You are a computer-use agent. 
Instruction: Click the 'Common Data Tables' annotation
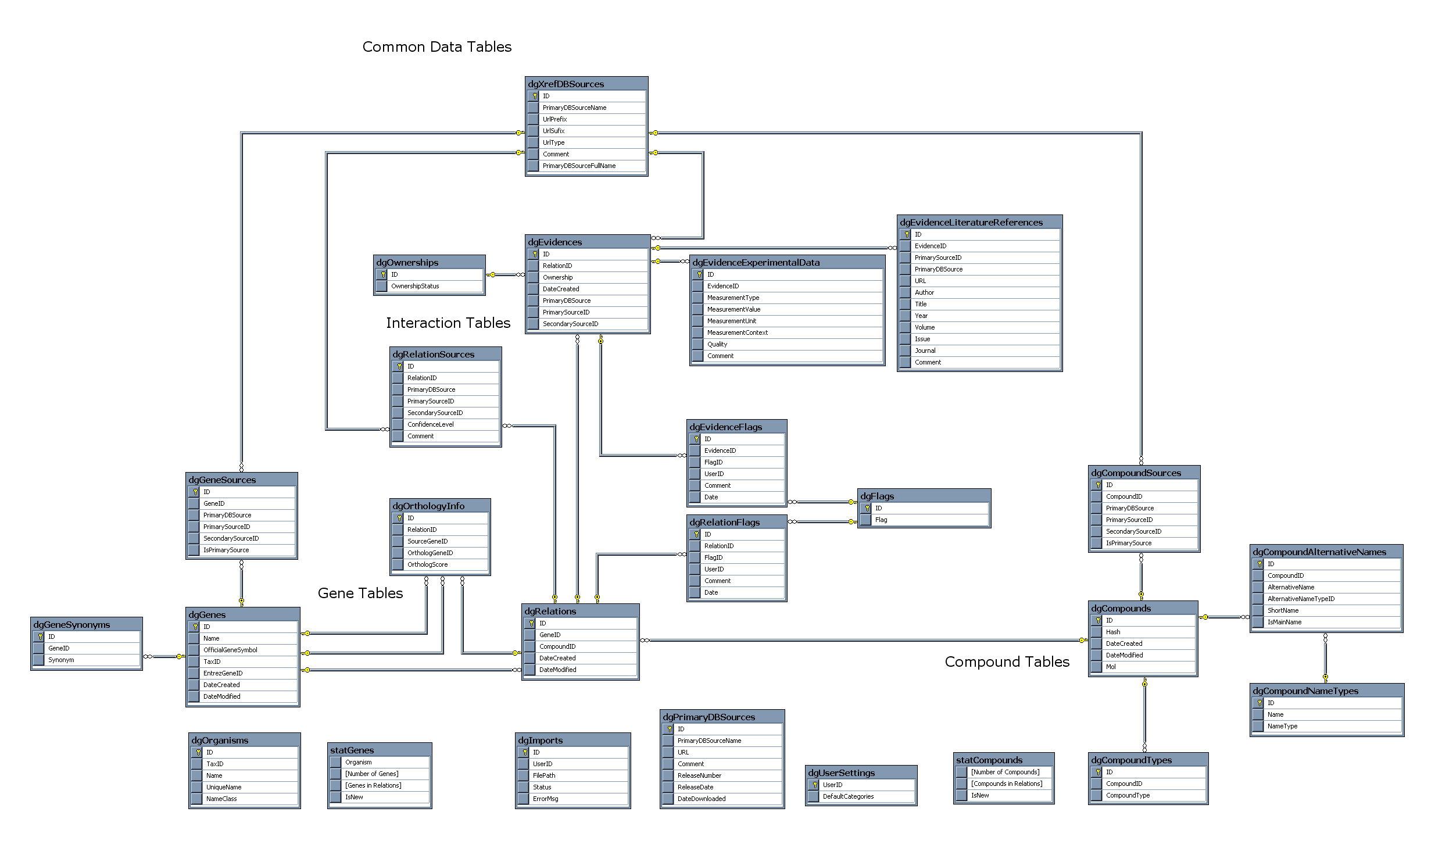pos(437,47)
